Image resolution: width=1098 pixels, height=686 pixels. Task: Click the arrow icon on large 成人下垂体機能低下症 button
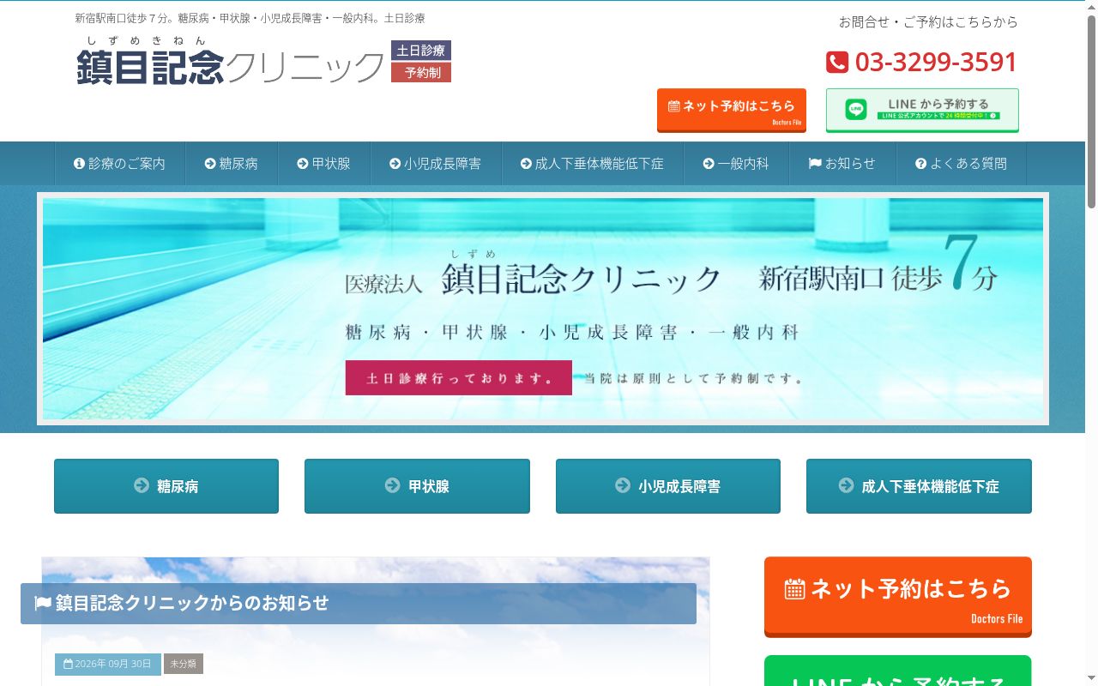(x=847, y=485)
